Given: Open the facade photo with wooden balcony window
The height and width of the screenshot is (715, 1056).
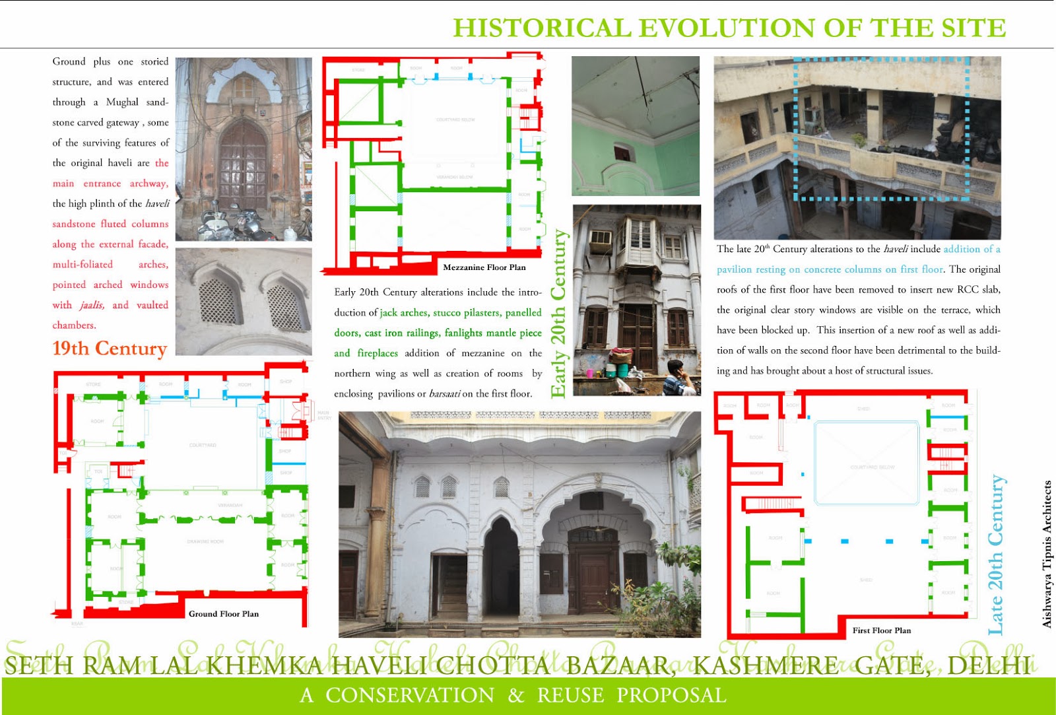Looking at the screenshot, I should (x=637, y=300).
